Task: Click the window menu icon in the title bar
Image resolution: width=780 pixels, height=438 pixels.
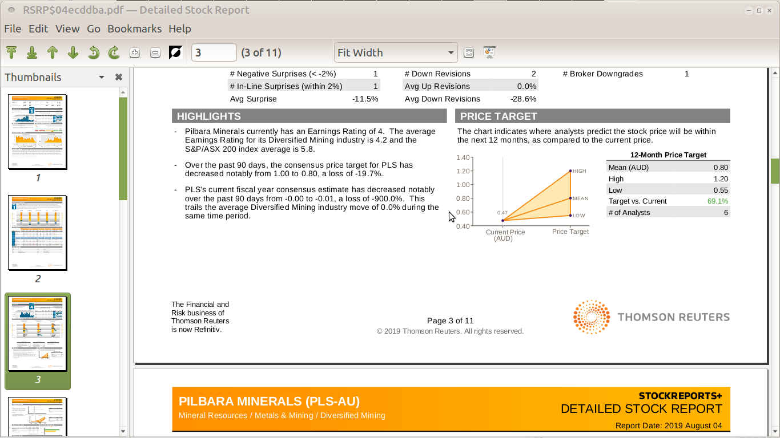Action: coord(11,10)
